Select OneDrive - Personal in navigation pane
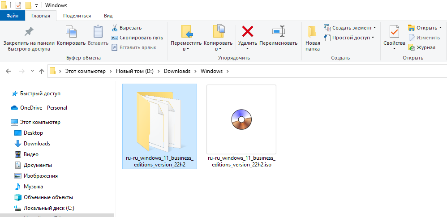This screenshot has width=447, height=217. [x=43, y=108]
